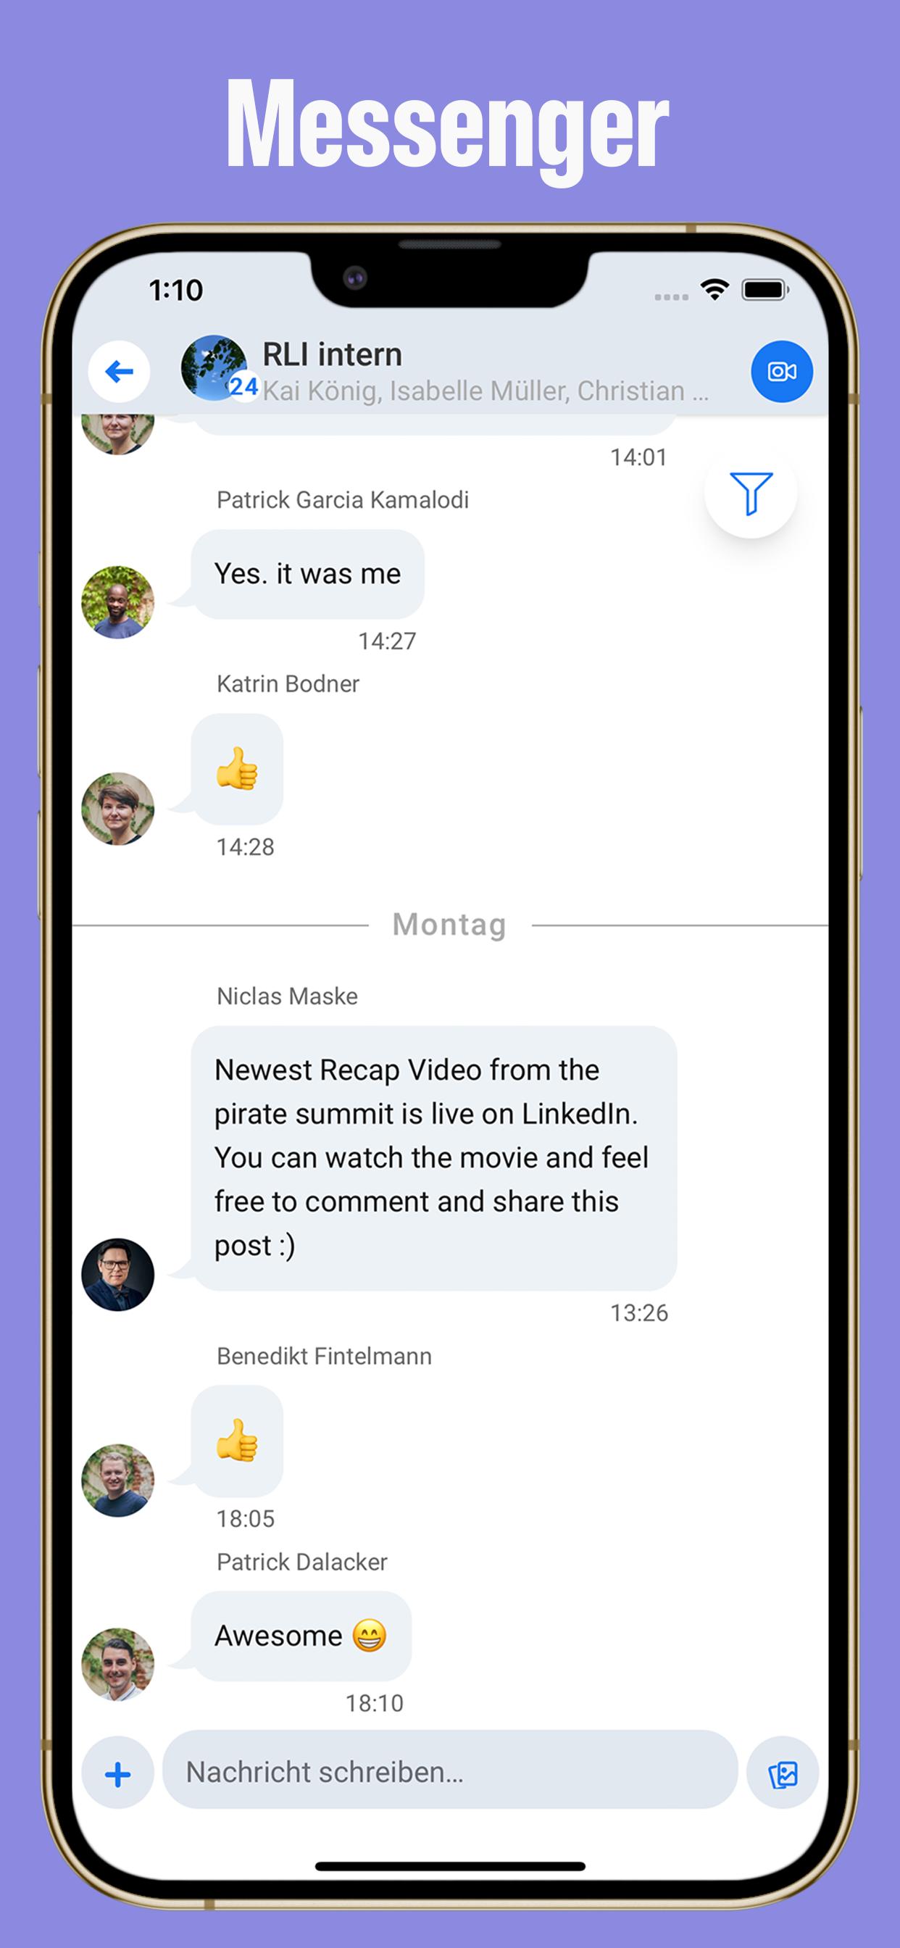This screenshot has height=1948, width=900.
Task: Select Benedikt's thumbs-up message
Action: point(237,1441)
